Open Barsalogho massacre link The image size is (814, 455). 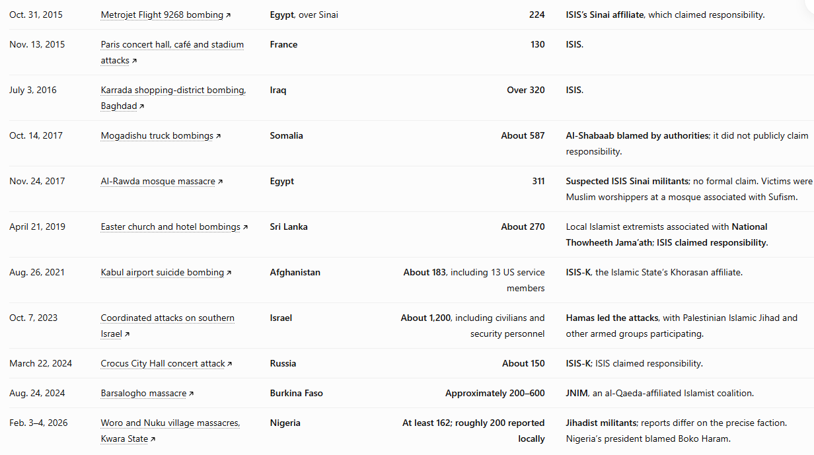(x=143, y=393)
